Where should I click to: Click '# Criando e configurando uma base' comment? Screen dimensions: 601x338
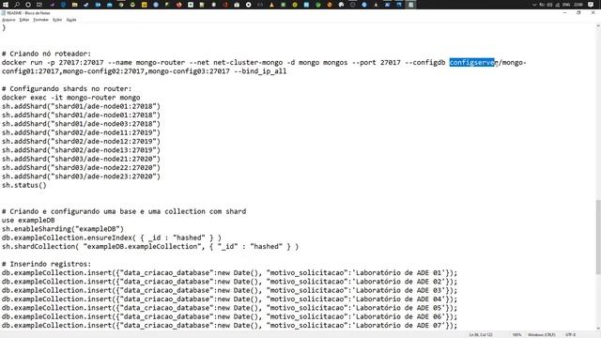124,211
